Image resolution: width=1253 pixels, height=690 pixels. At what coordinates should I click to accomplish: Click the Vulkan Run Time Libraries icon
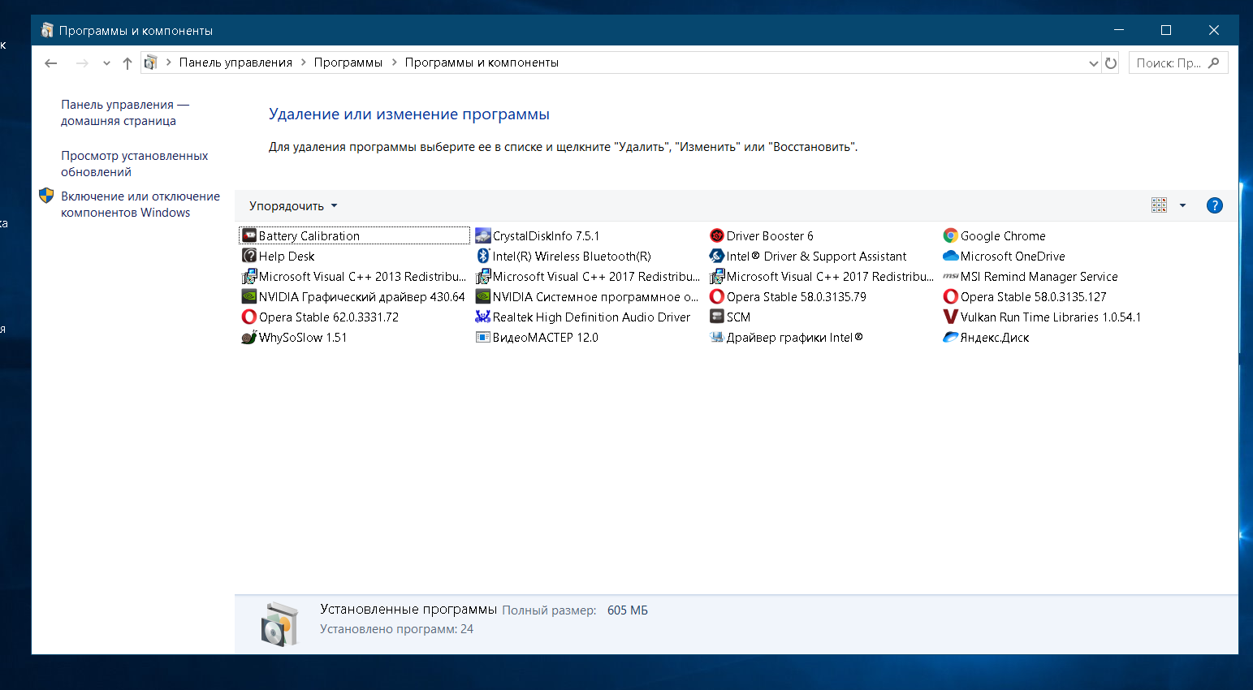point(951,317)
